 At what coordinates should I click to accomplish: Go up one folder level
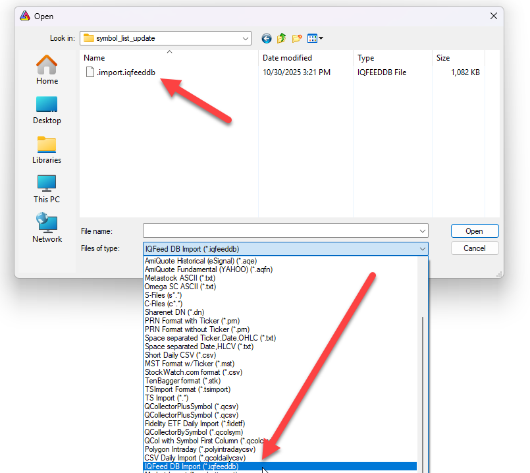coord(280,38)
